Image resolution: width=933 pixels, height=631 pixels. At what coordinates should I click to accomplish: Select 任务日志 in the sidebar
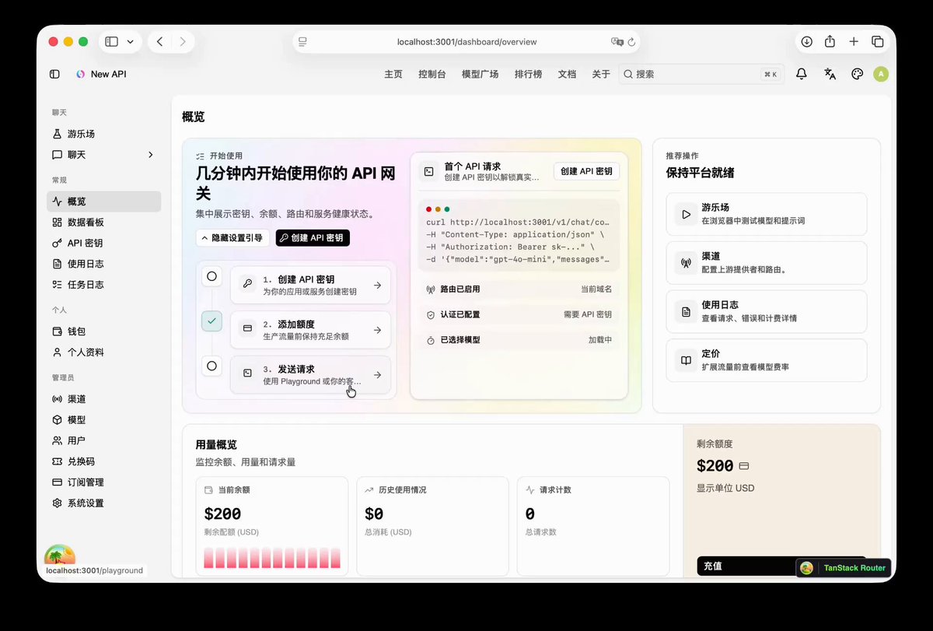click(103, 285)
